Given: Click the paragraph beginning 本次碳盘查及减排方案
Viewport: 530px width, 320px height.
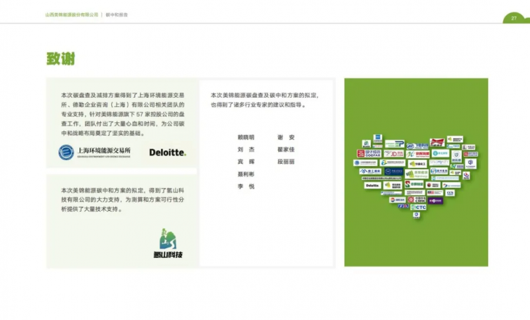Looking at the screenshot, I should coord(123,114).
